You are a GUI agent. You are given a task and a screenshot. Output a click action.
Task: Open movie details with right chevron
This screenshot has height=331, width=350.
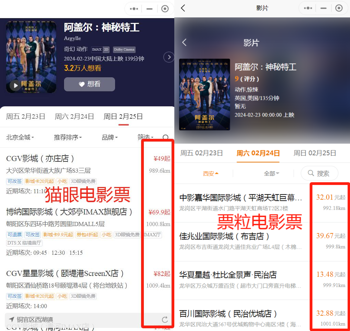[169, 57]
